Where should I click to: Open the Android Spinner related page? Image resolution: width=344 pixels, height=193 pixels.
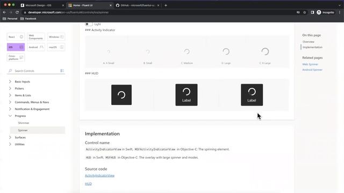pyautogui.click(x=312, y=70)
